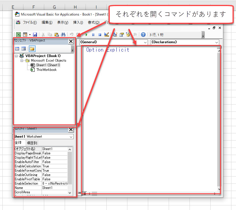Click the DisplayPageBreak False value
Viewport: 236px width, 210px height.
click(x=55, y=153)
